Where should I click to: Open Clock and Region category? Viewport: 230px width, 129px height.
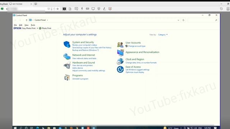[x=135, y=59]
